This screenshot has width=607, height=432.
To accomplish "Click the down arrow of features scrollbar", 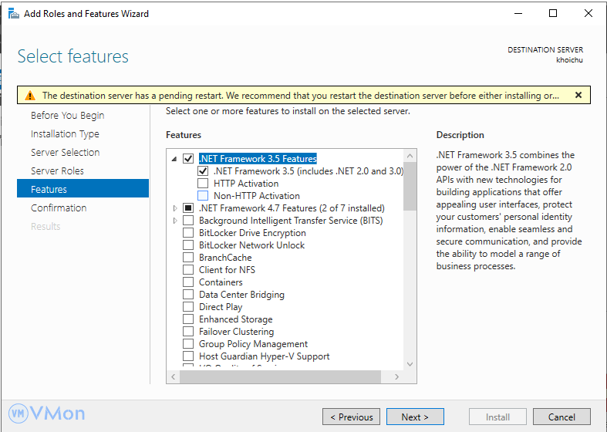I will (x=410, y=364).
